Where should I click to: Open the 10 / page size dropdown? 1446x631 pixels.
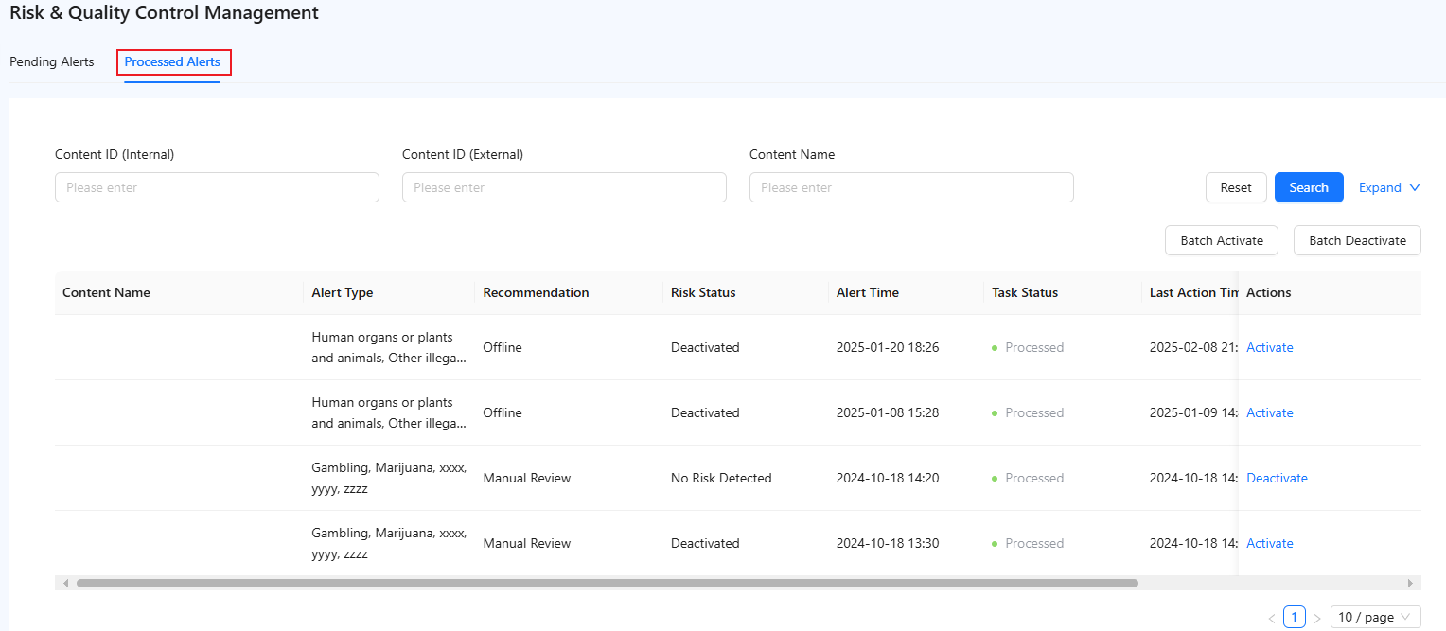[1375, 617]
